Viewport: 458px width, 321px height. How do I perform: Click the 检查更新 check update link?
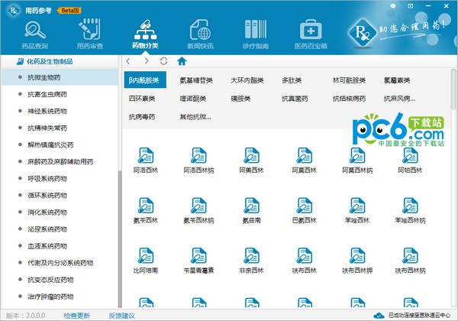point(76,315)
